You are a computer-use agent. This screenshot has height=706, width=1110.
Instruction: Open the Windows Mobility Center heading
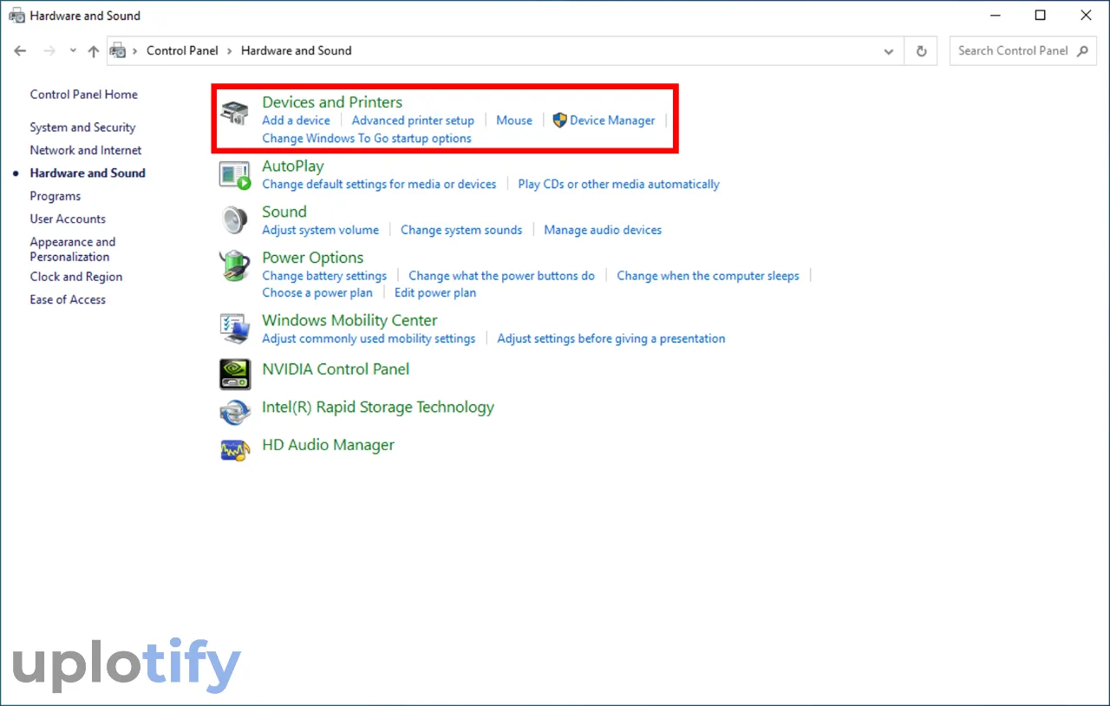pos(349,320)
